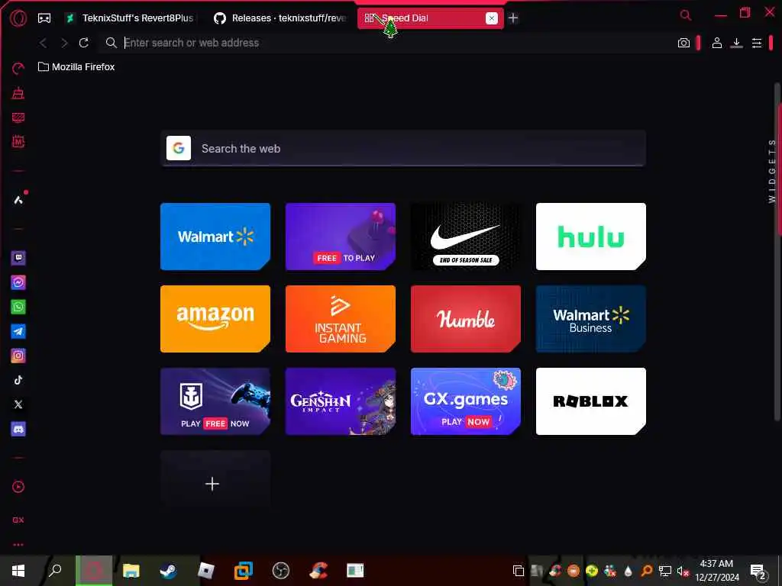
Task: Open File Explorer from the taskbar
Action: click(x=131, y=571)
